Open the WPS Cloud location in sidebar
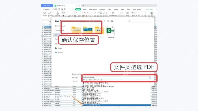This screenshot has width=198, height=111. click(60, 26)
